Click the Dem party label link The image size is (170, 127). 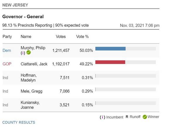tap(7, 50)
